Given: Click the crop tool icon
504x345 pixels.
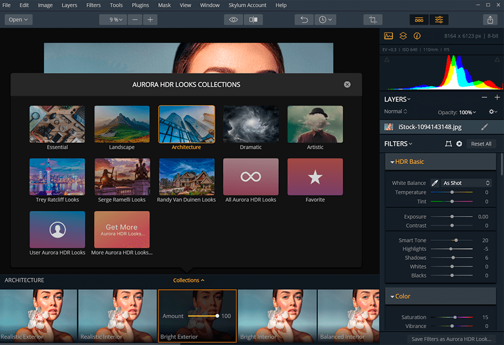Looking at the screenshot, I should (373, 19).
